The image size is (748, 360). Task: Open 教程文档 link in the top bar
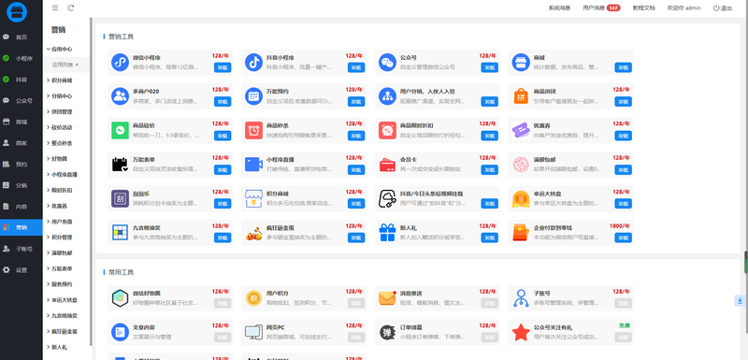[644, 8]
